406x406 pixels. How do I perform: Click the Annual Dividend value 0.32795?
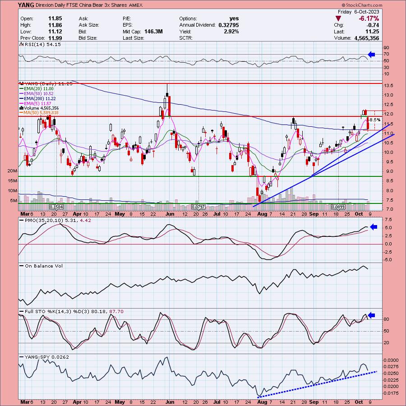pos(229,25)
